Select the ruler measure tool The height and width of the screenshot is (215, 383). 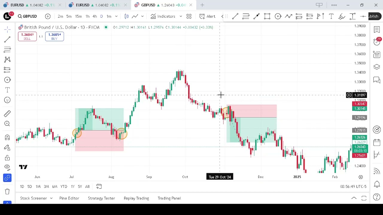(x=7, y=113)
